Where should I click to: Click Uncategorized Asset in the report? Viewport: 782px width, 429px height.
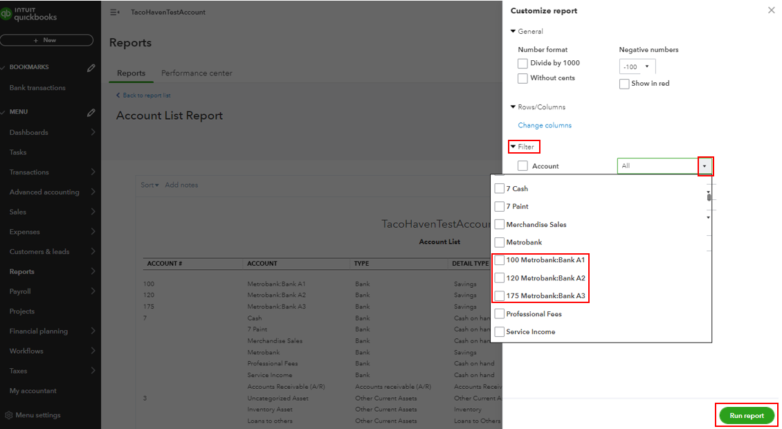[278, 399]
